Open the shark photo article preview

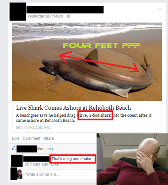point(87,62)
